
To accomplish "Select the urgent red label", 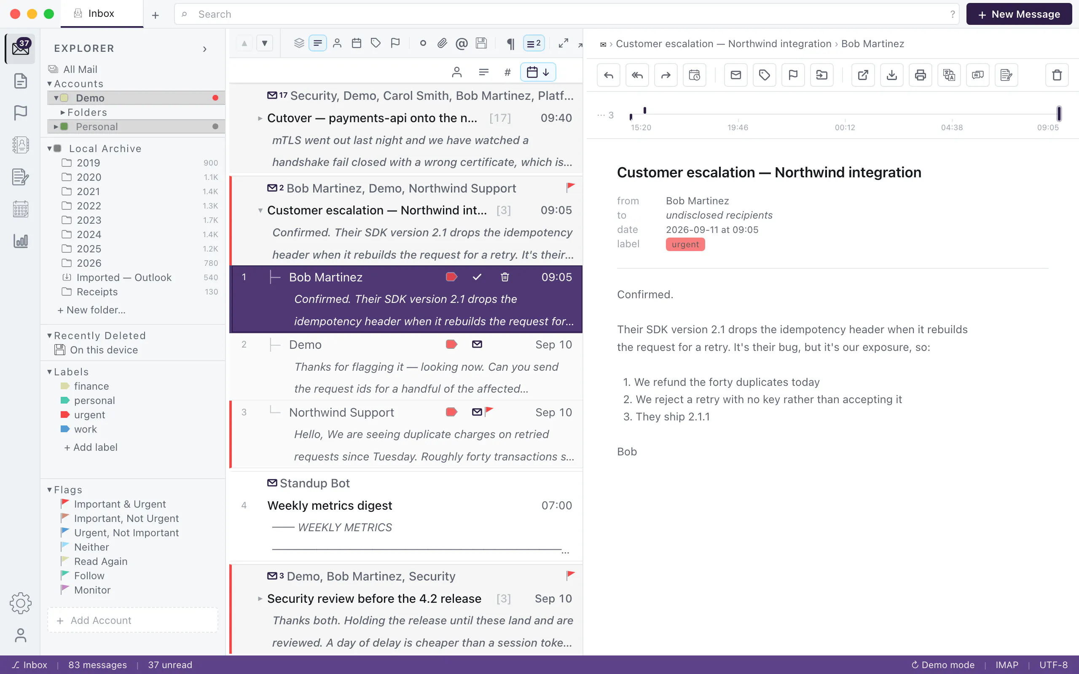I will coord(89,415).
